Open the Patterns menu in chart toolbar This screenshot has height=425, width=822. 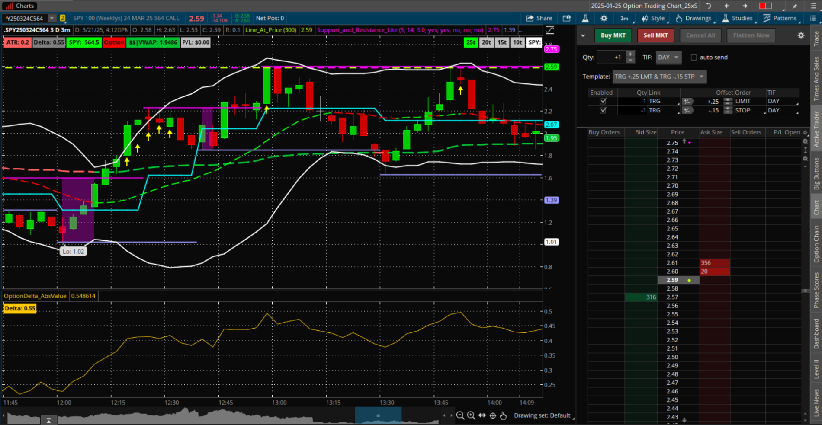[x=780, y=18]
